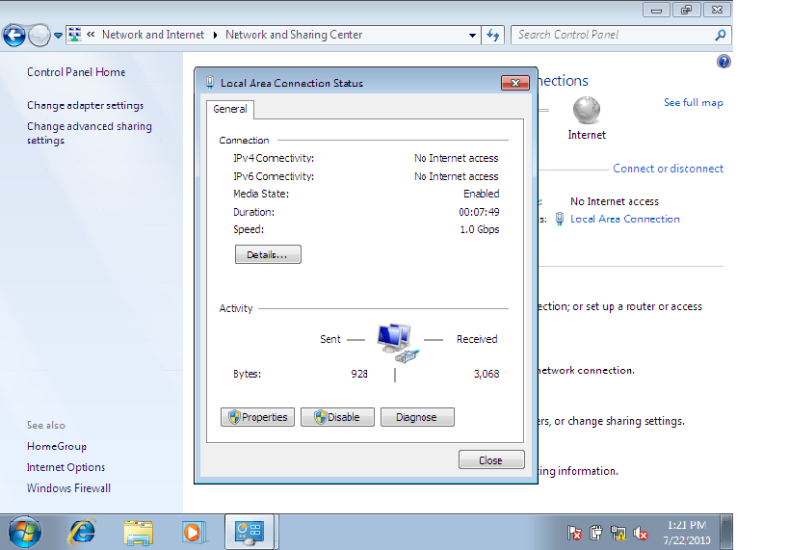Launch Internet Explorer from taskbar
This screenshot has height=550, width=789.
82,532
